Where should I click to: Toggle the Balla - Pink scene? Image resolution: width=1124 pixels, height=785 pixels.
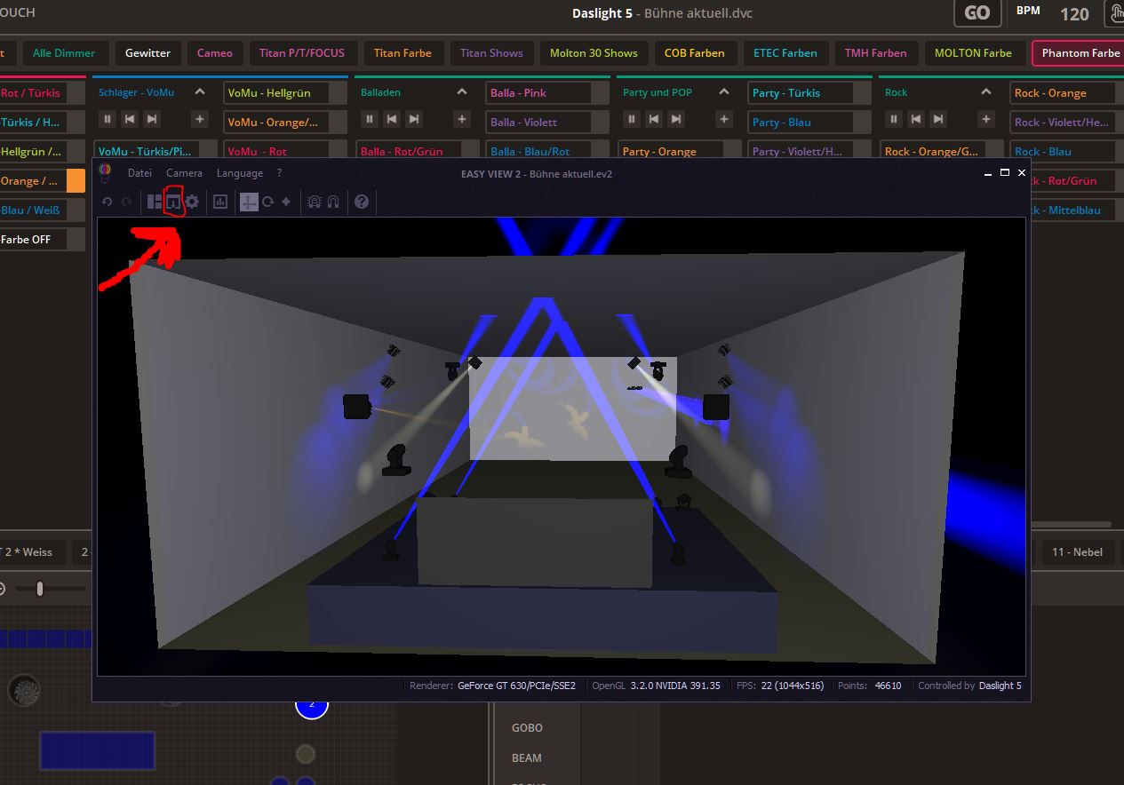546,92
